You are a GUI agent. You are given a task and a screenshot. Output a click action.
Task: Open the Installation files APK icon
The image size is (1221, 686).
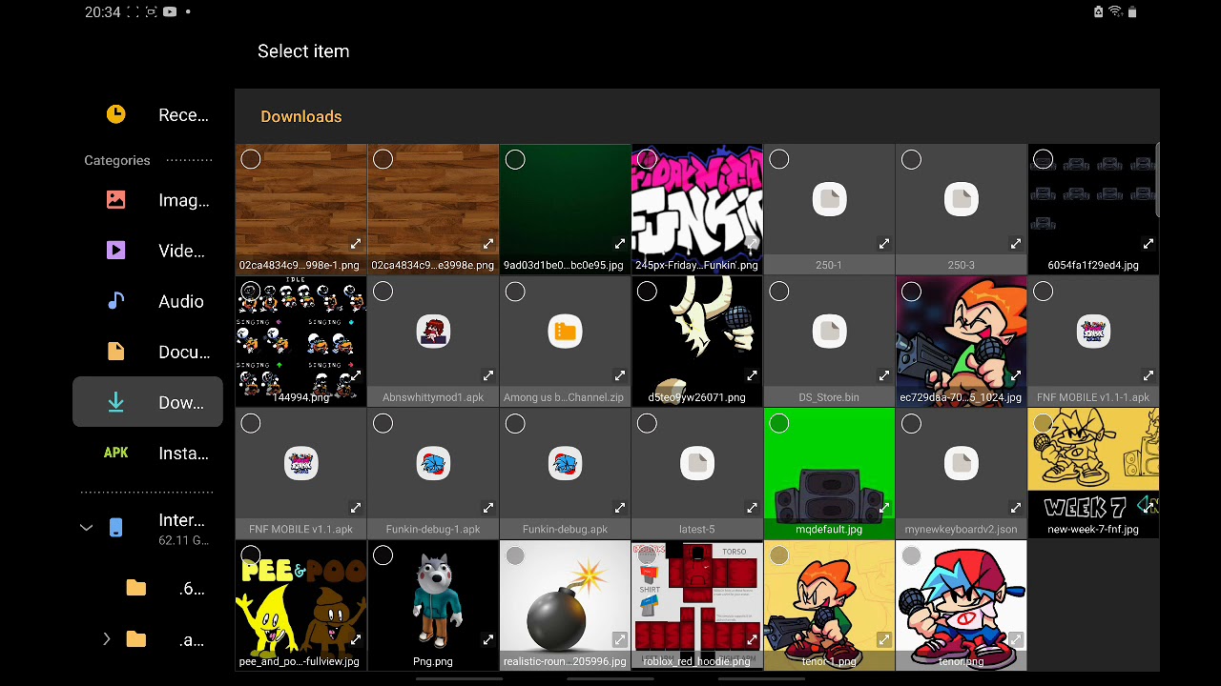pyautogui.click(x=115, y=453)
